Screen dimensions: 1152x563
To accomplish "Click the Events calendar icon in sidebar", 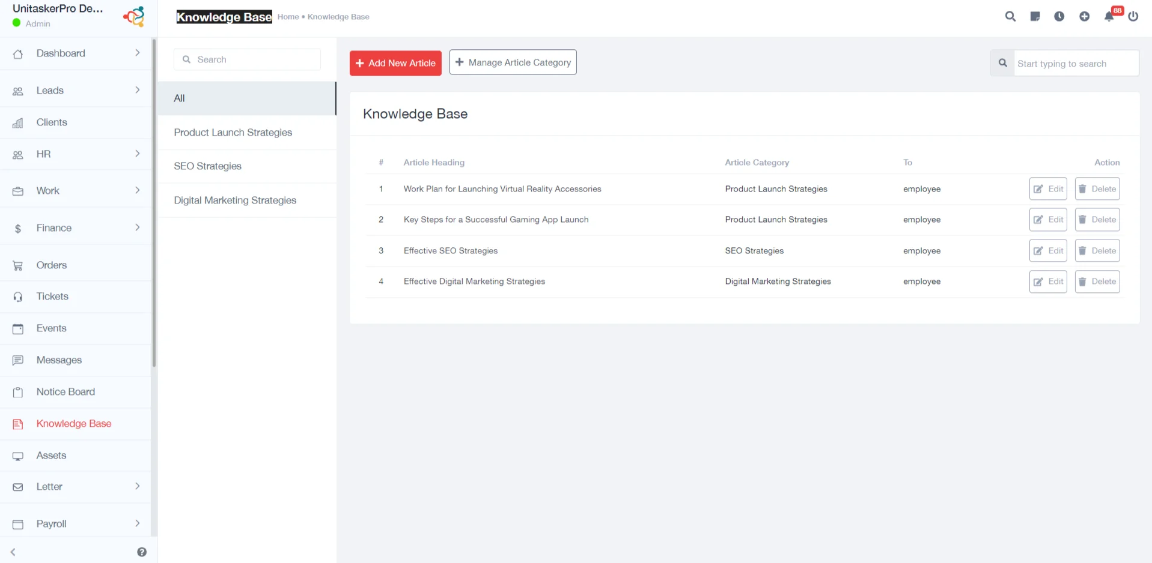I will (x=18, y=329).
